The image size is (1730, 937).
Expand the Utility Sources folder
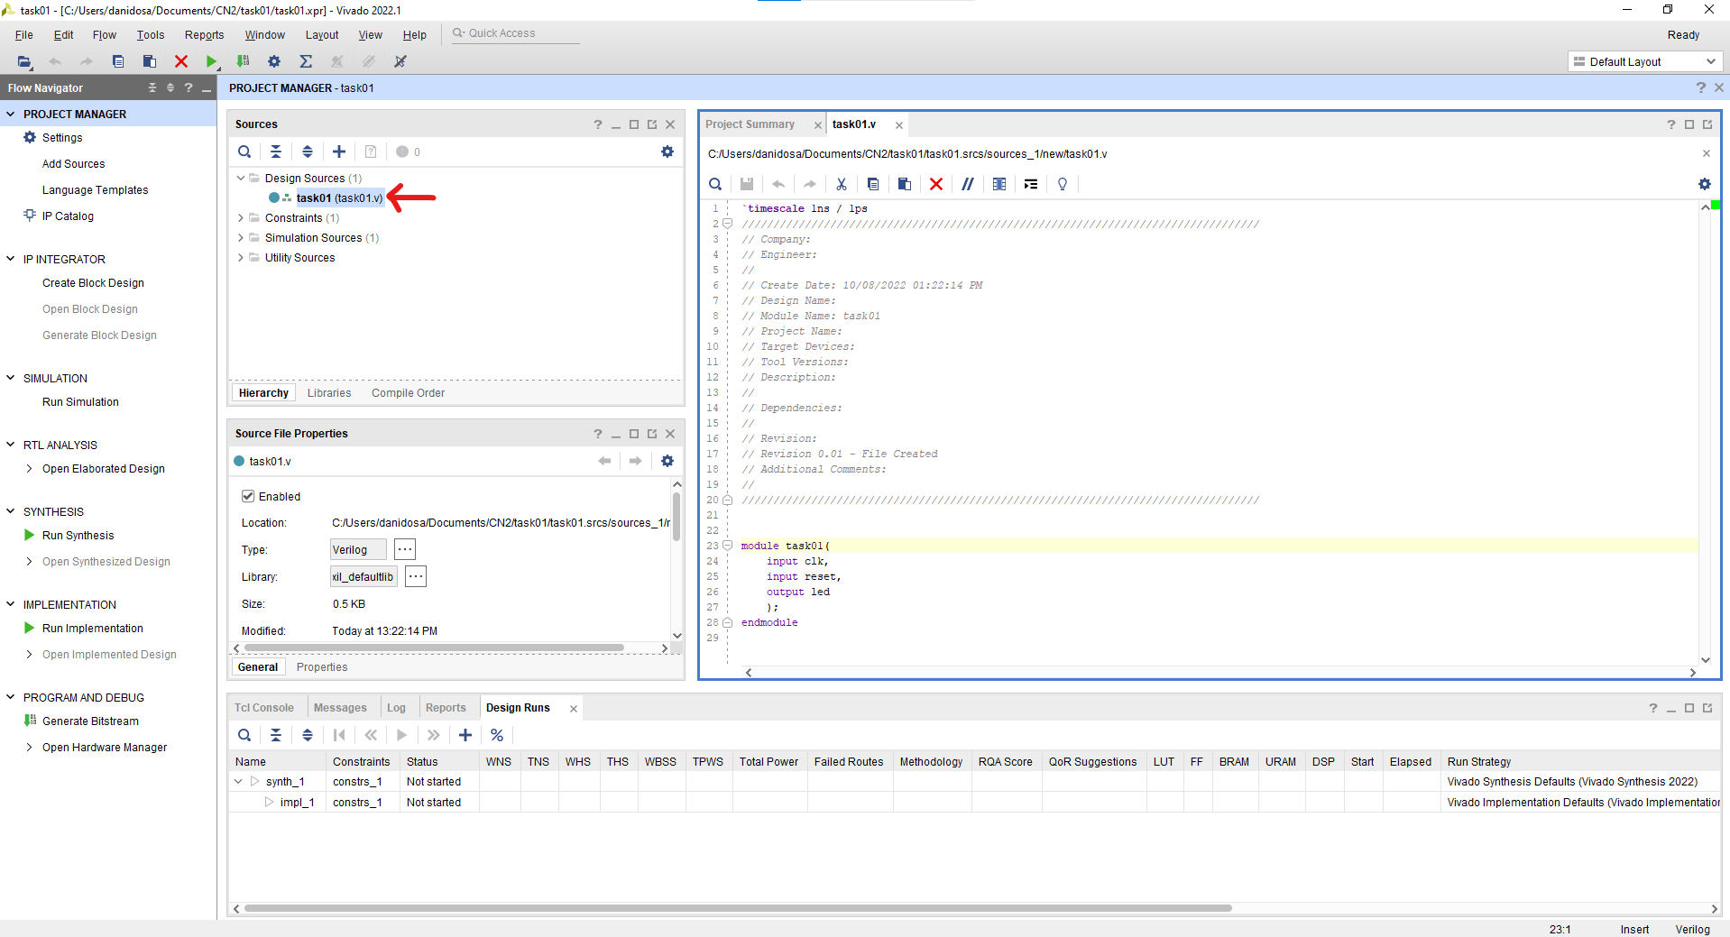[241, 258]
